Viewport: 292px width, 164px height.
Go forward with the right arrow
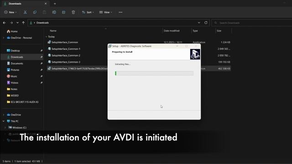click(x=11, y=23)
